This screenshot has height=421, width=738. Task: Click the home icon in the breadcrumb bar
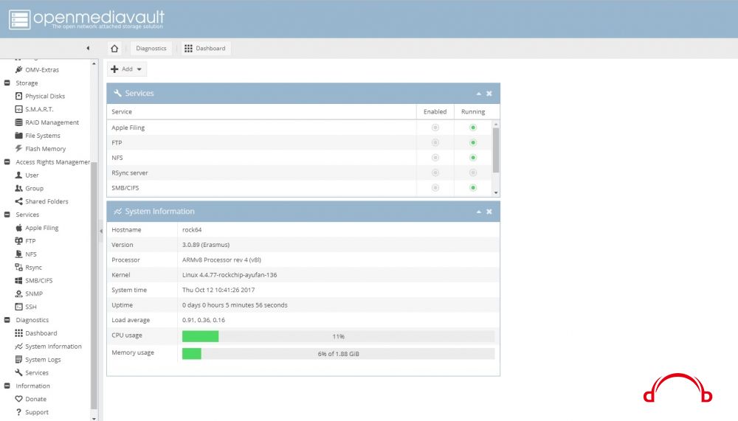[114, 48]
